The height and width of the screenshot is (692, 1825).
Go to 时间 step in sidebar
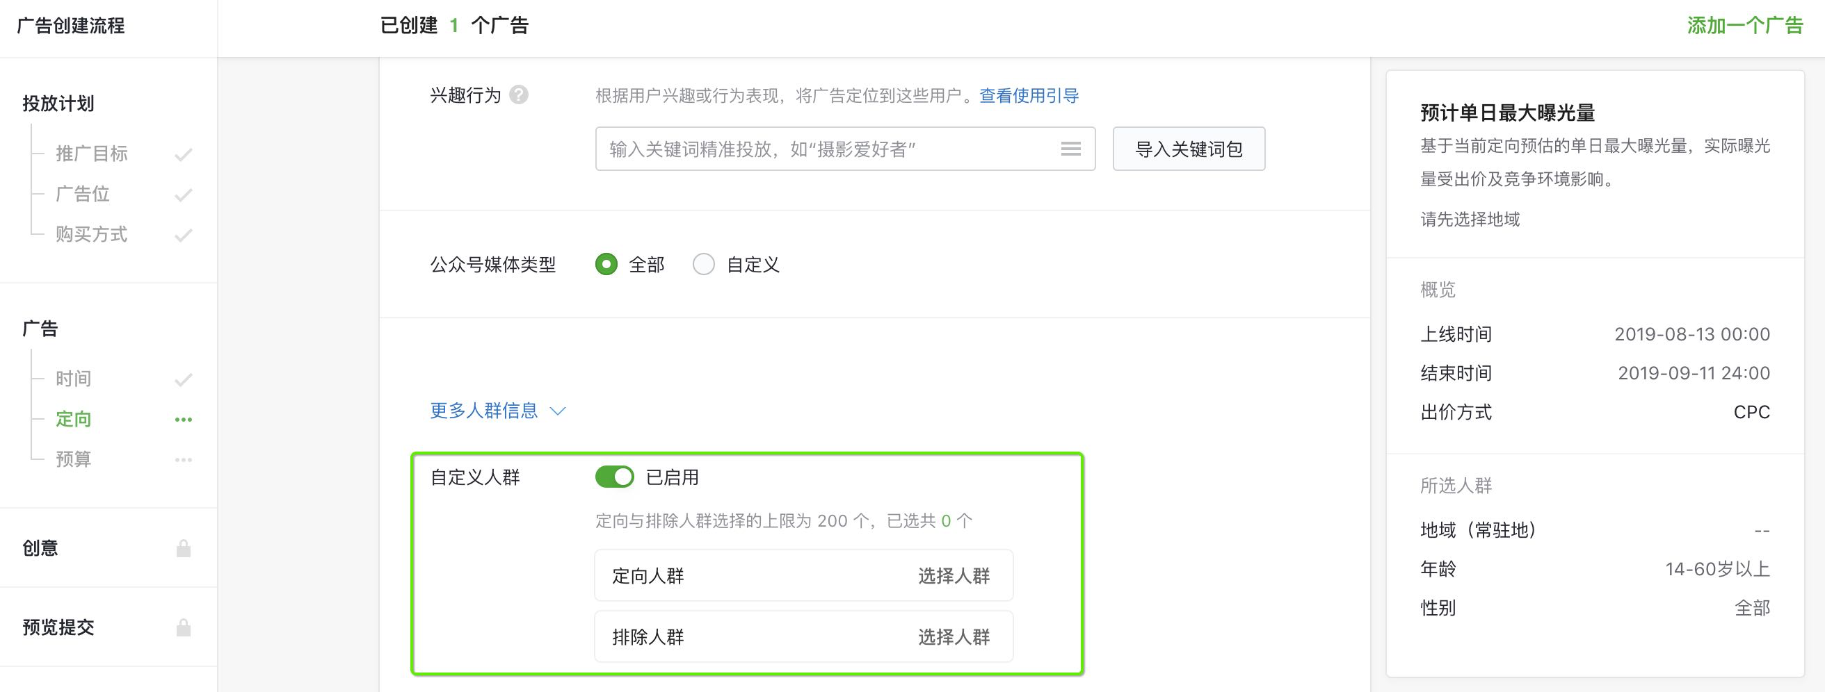74,379
